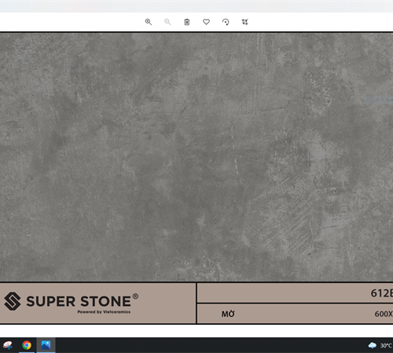The image size is (393, 353).
Task: Open the crop tool icon
Action: pyautogui.click(x=244, y=22)
